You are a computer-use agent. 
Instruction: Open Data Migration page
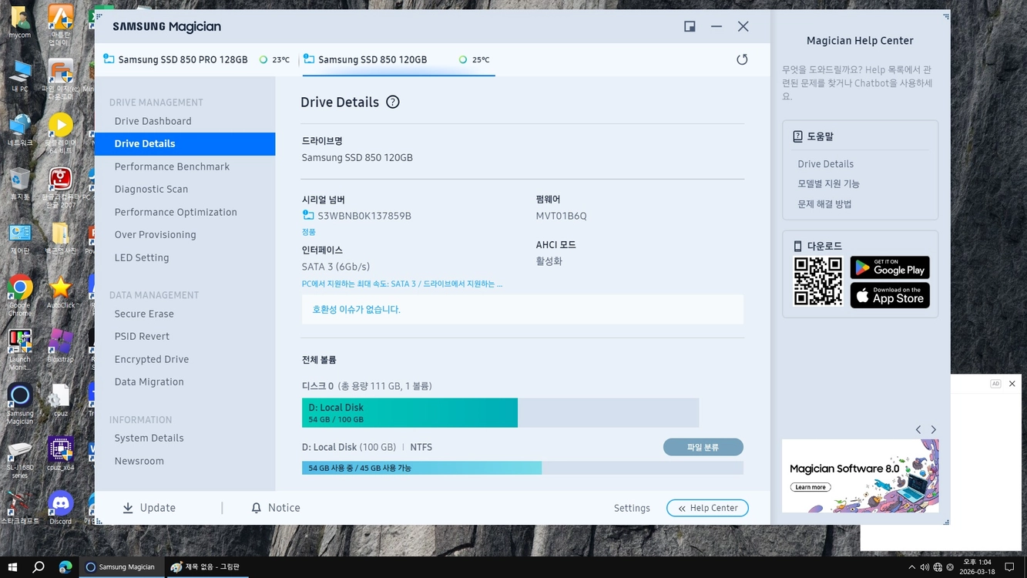point(149,381)
